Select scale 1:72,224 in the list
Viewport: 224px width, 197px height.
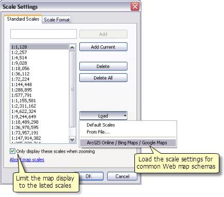click(x=40, y=79)
